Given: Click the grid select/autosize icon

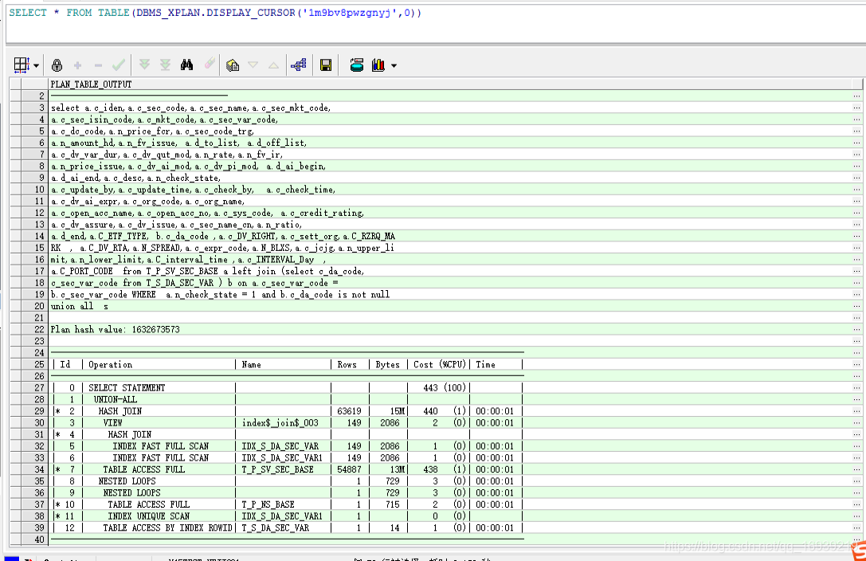Looking at the screenshot, I should [21, 65].
